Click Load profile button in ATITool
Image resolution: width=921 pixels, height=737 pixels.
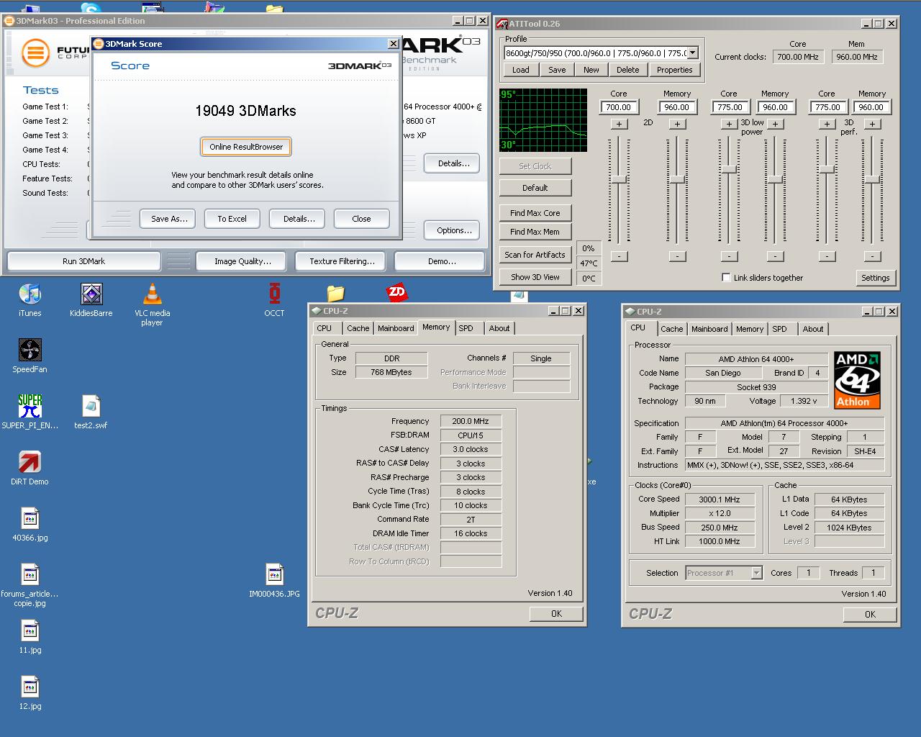click(521, 70)
